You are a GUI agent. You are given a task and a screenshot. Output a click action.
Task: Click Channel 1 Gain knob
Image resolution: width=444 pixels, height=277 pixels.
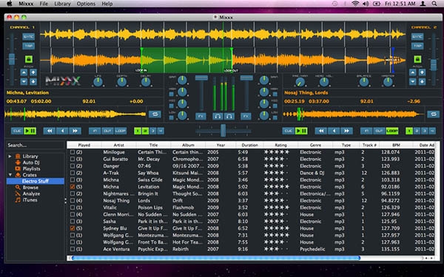[x=182, y=81]
